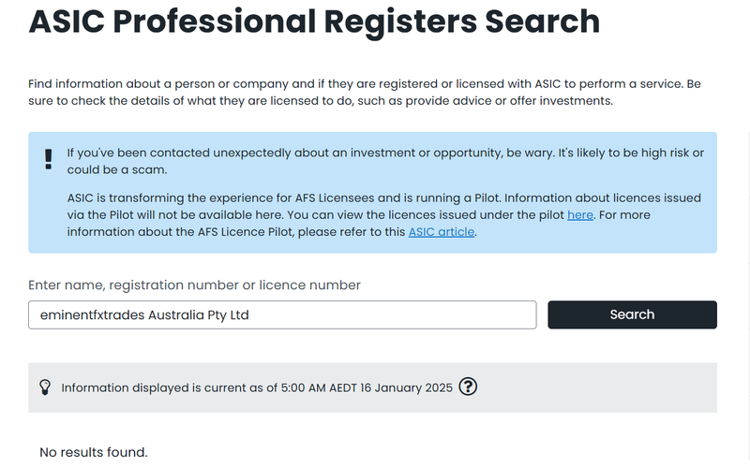Click the lightbulb icon in info bar
This screenshot has width=750, height=467.
(45, 387)
